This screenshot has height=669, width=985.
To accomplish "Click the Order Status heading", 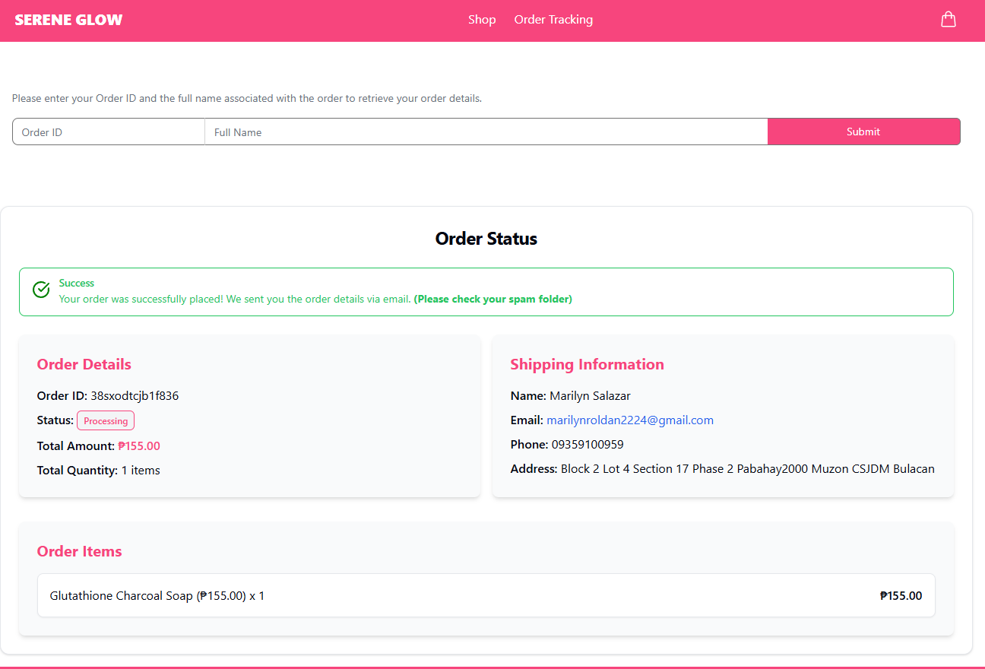I will click(486, 239).
